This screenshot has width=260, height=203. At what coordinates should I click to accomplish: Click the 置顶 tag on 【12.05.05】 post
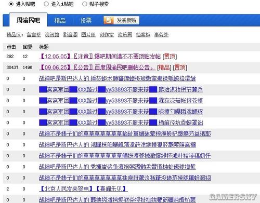(x=170, y=57)
